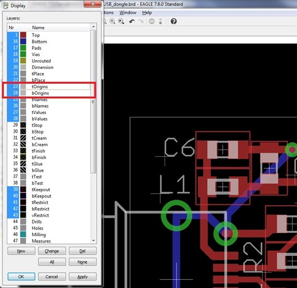Select the tTest layer row
Viewport: 297px width, 288px height.
[49, 176]
